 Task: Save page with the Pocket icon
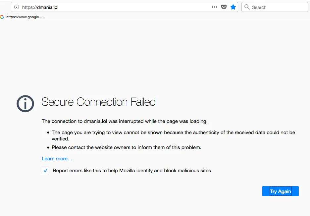pos(224,7)
